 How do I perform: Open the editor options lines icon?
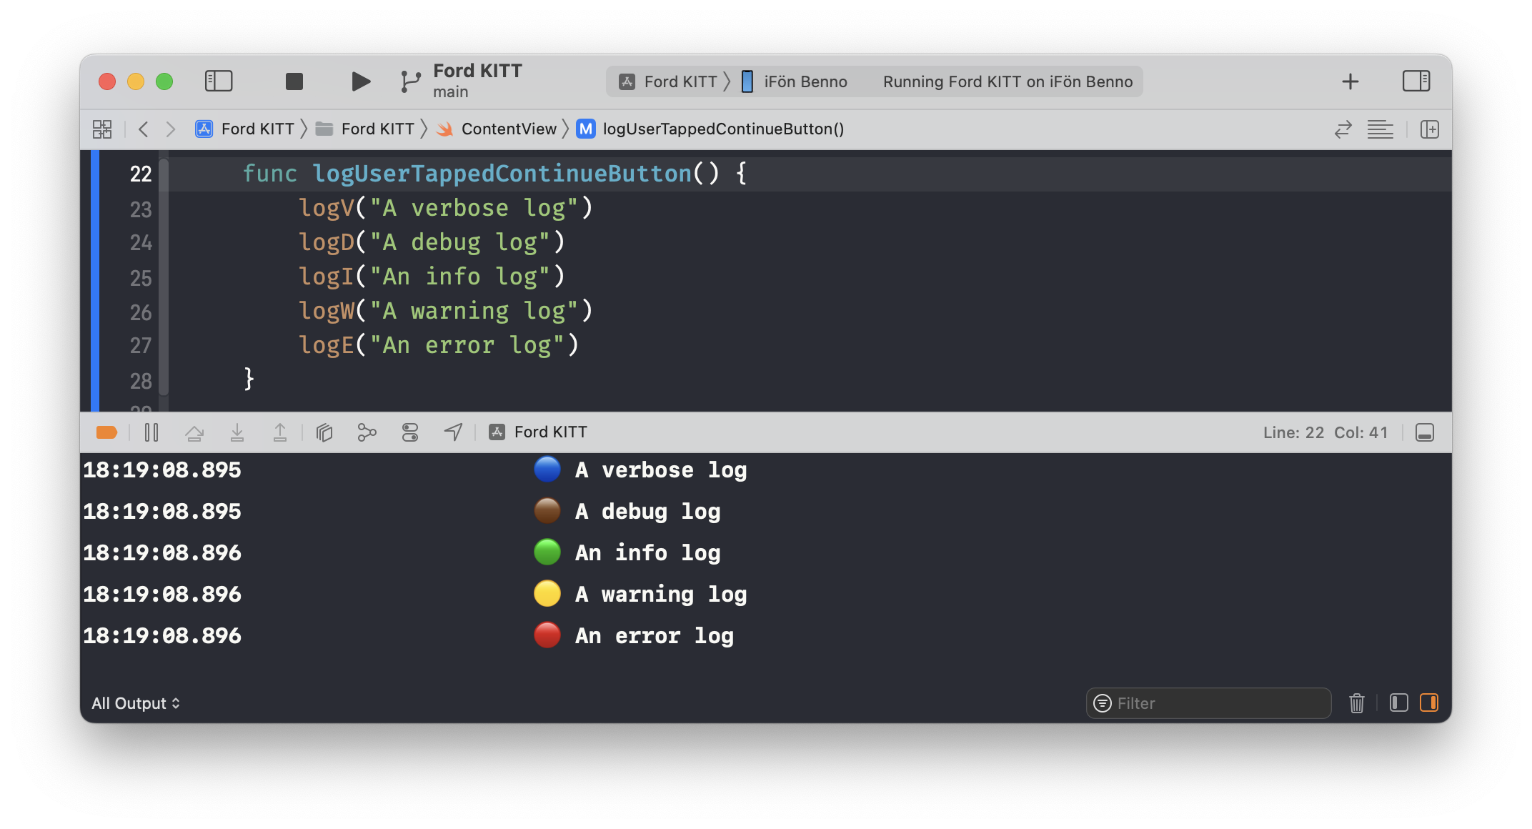pos(1381,129)
